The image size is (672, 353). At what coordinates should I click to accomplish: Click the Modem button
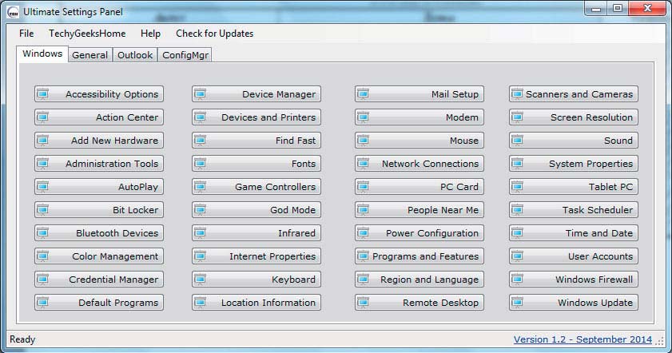click(x=420, y=117)
